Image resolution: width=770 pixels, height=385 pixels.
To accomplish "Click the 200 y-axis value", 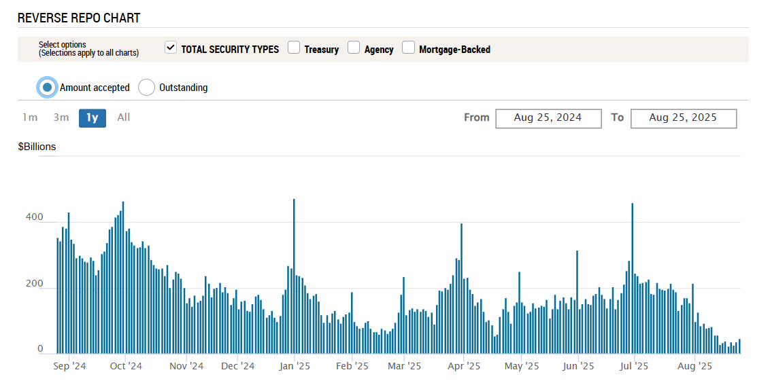I will (x=35, y=283).
